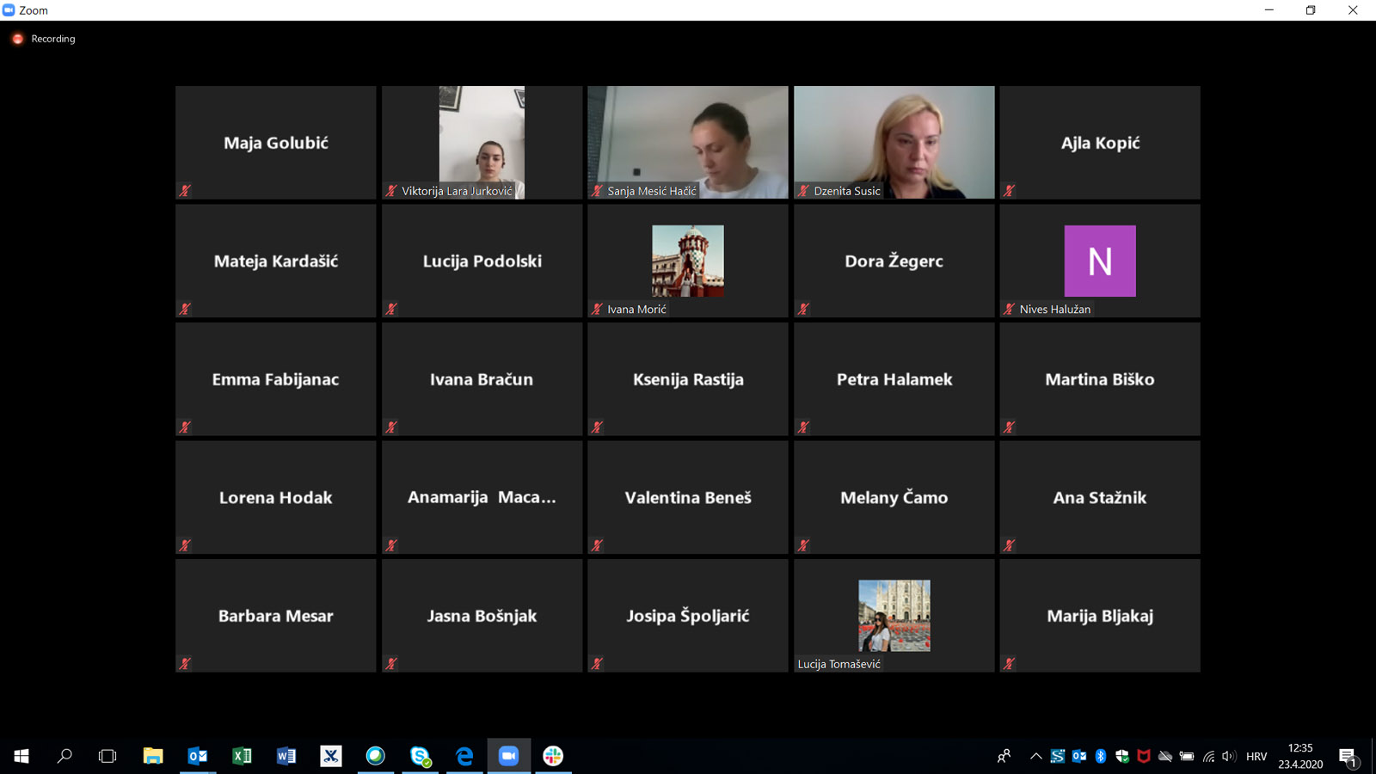Click muted mic icon beside Dzenita Susic
Image resolution: width=1376 pixels, height=774 pixels.
pyautogui.click(x=803, y=191)
